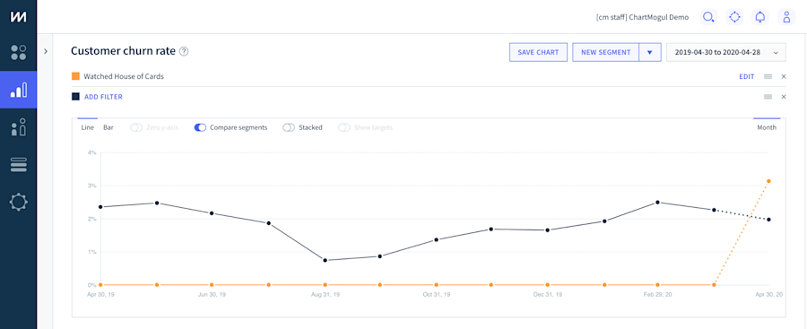This screenshot has height=329, width=807.
Task: Toggle the Stacked switch
Action: pos(289,127)
